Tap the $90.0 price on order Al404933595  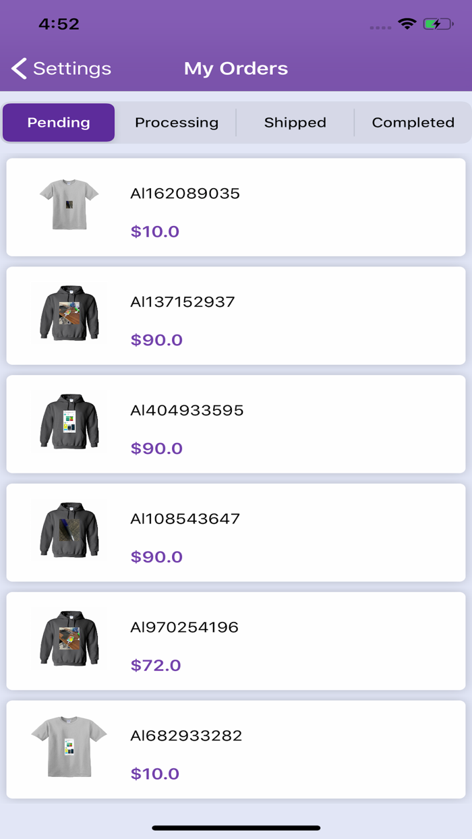click(x=156, y=448)
